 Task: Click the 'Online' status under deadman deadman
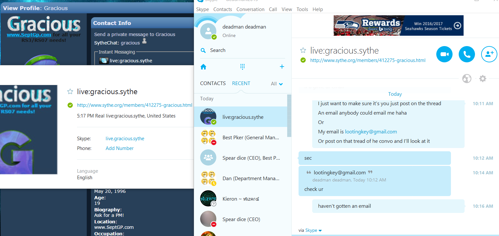229,35
